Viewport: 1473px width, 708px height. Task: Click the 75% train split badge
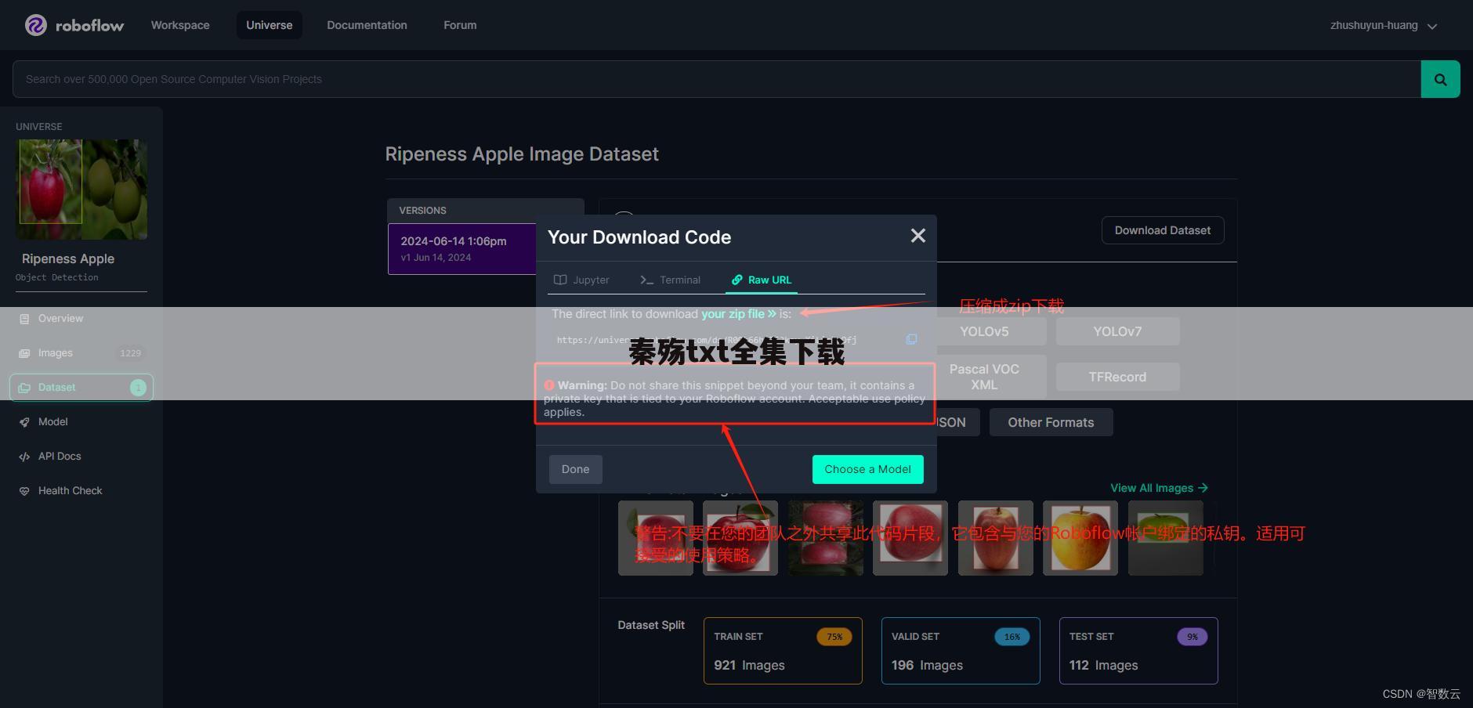[834, 637]
